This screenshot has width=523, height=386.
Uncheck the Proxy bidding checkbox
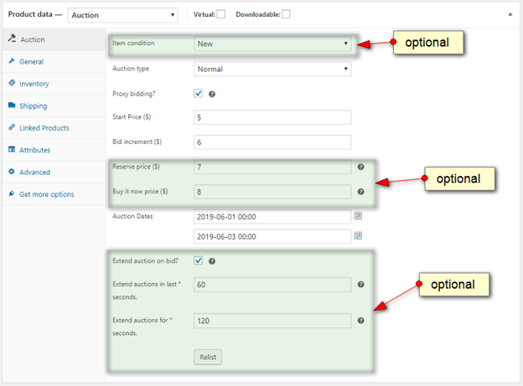tap(199, 94)
